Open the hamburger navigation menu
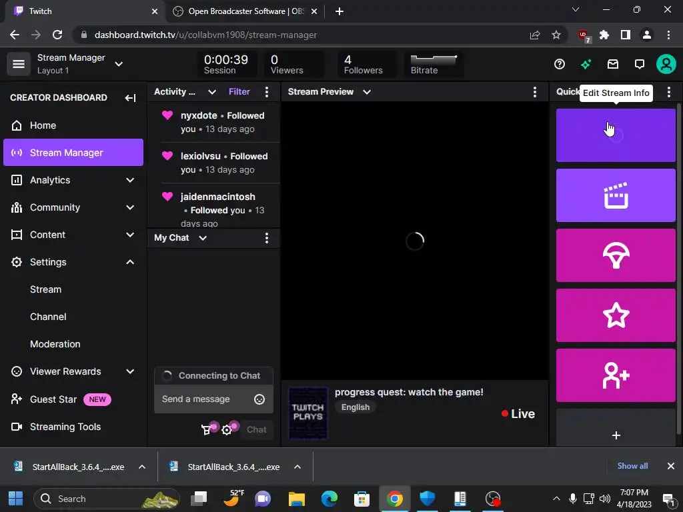 18,64
